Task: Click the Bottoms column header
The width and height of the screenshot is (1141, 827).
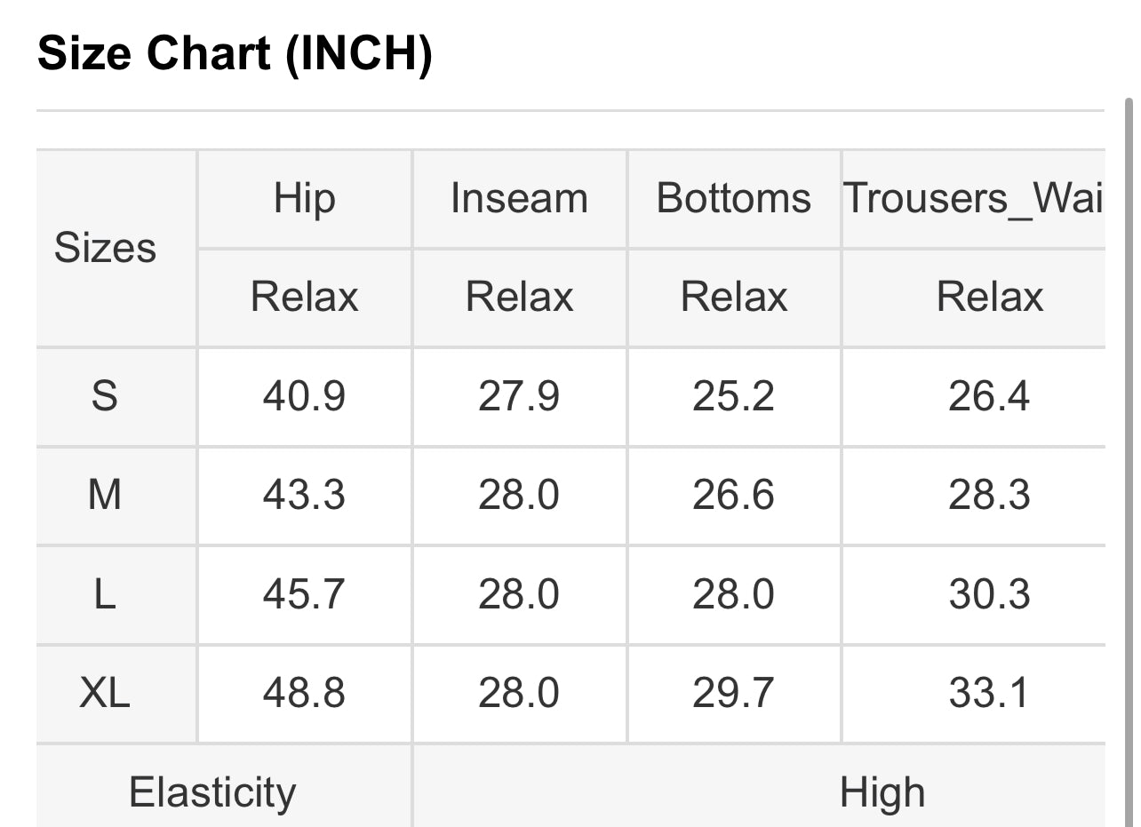Action: (733, 198)
